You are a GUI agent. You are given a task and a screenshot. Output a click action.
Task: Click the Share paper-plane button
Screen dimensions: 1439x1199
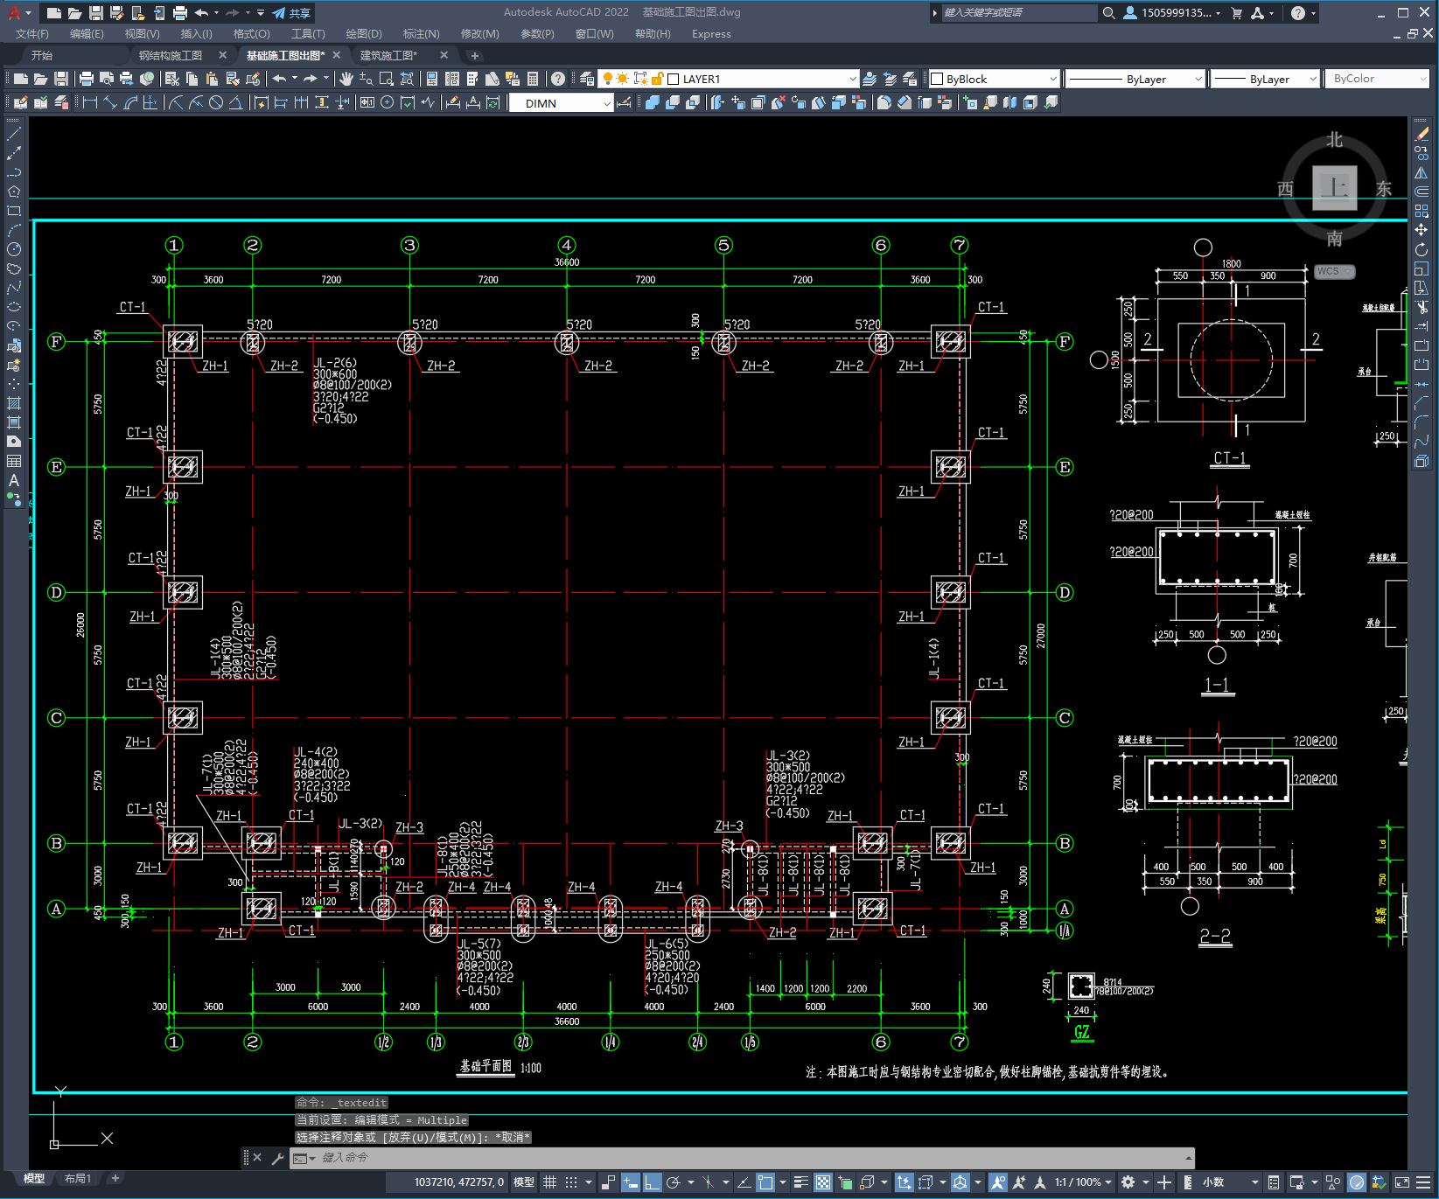click(291, 13)
